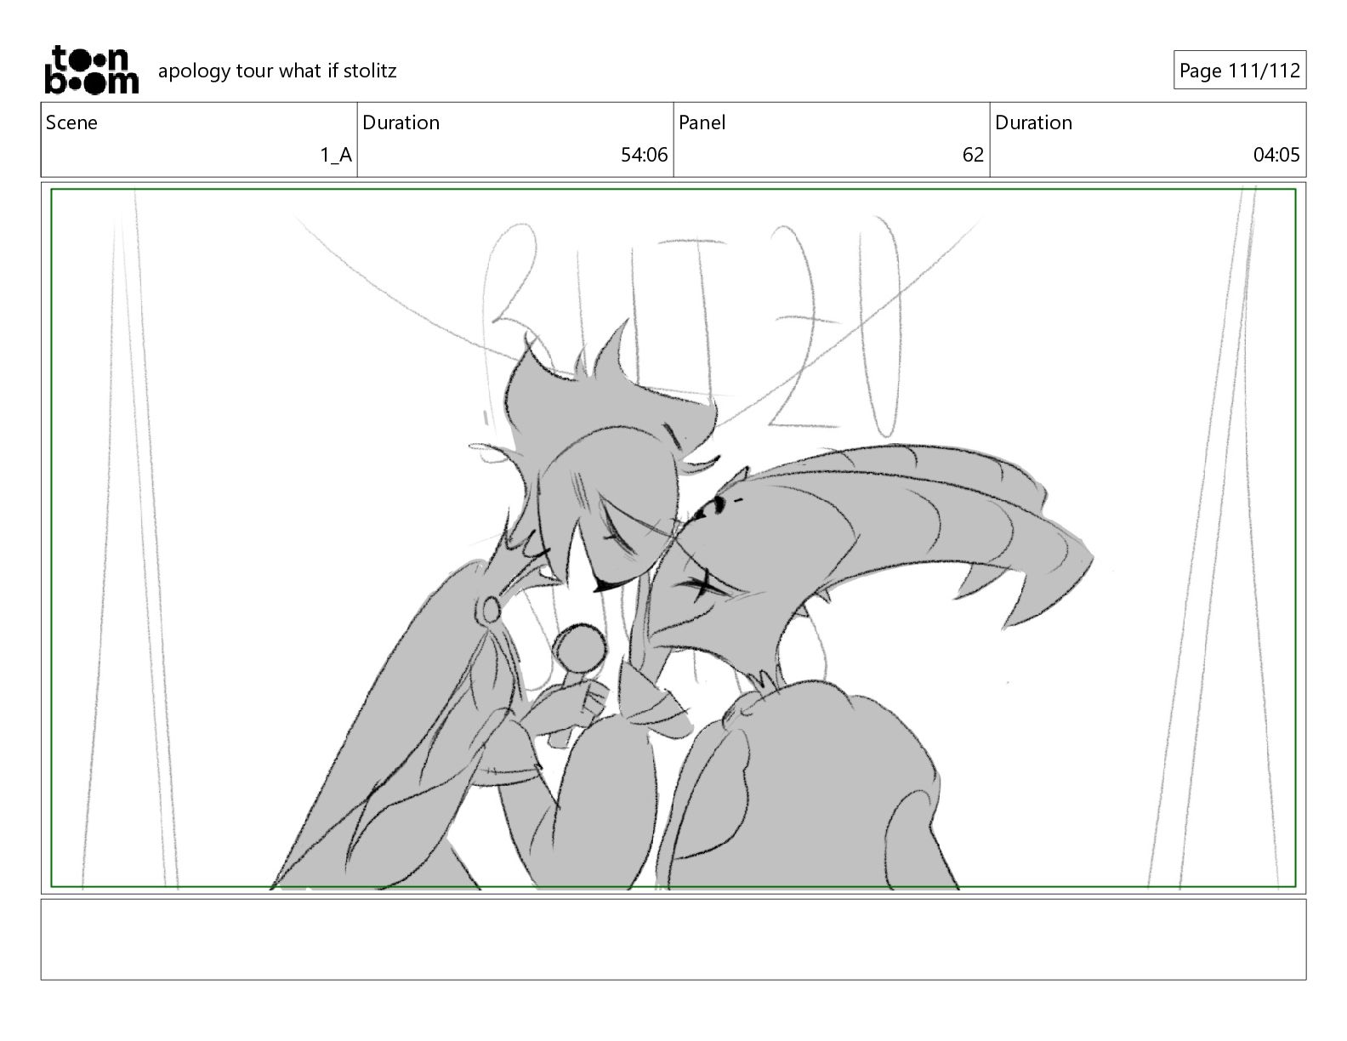This screenshot has width=1347, height=1041.
Task: Select the scene value '1_A'
Action: [336, 155]
